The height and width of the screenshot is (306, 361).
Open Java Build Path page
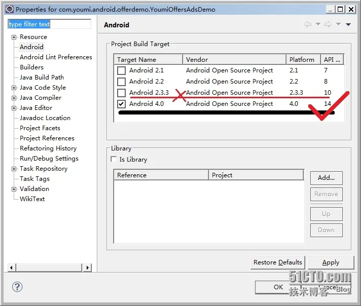(x=42, y=78)
